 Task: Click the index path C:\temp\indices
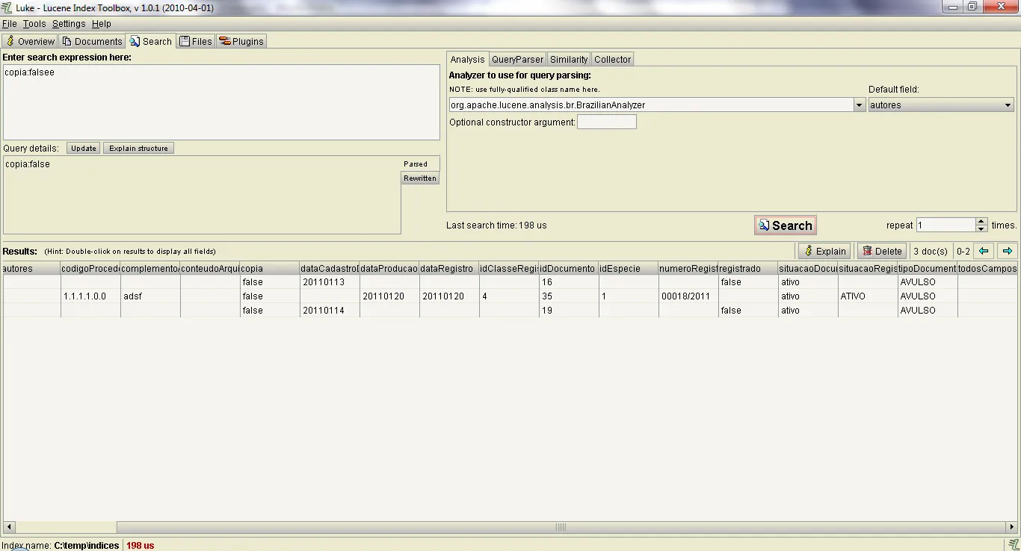pos(87,546)
